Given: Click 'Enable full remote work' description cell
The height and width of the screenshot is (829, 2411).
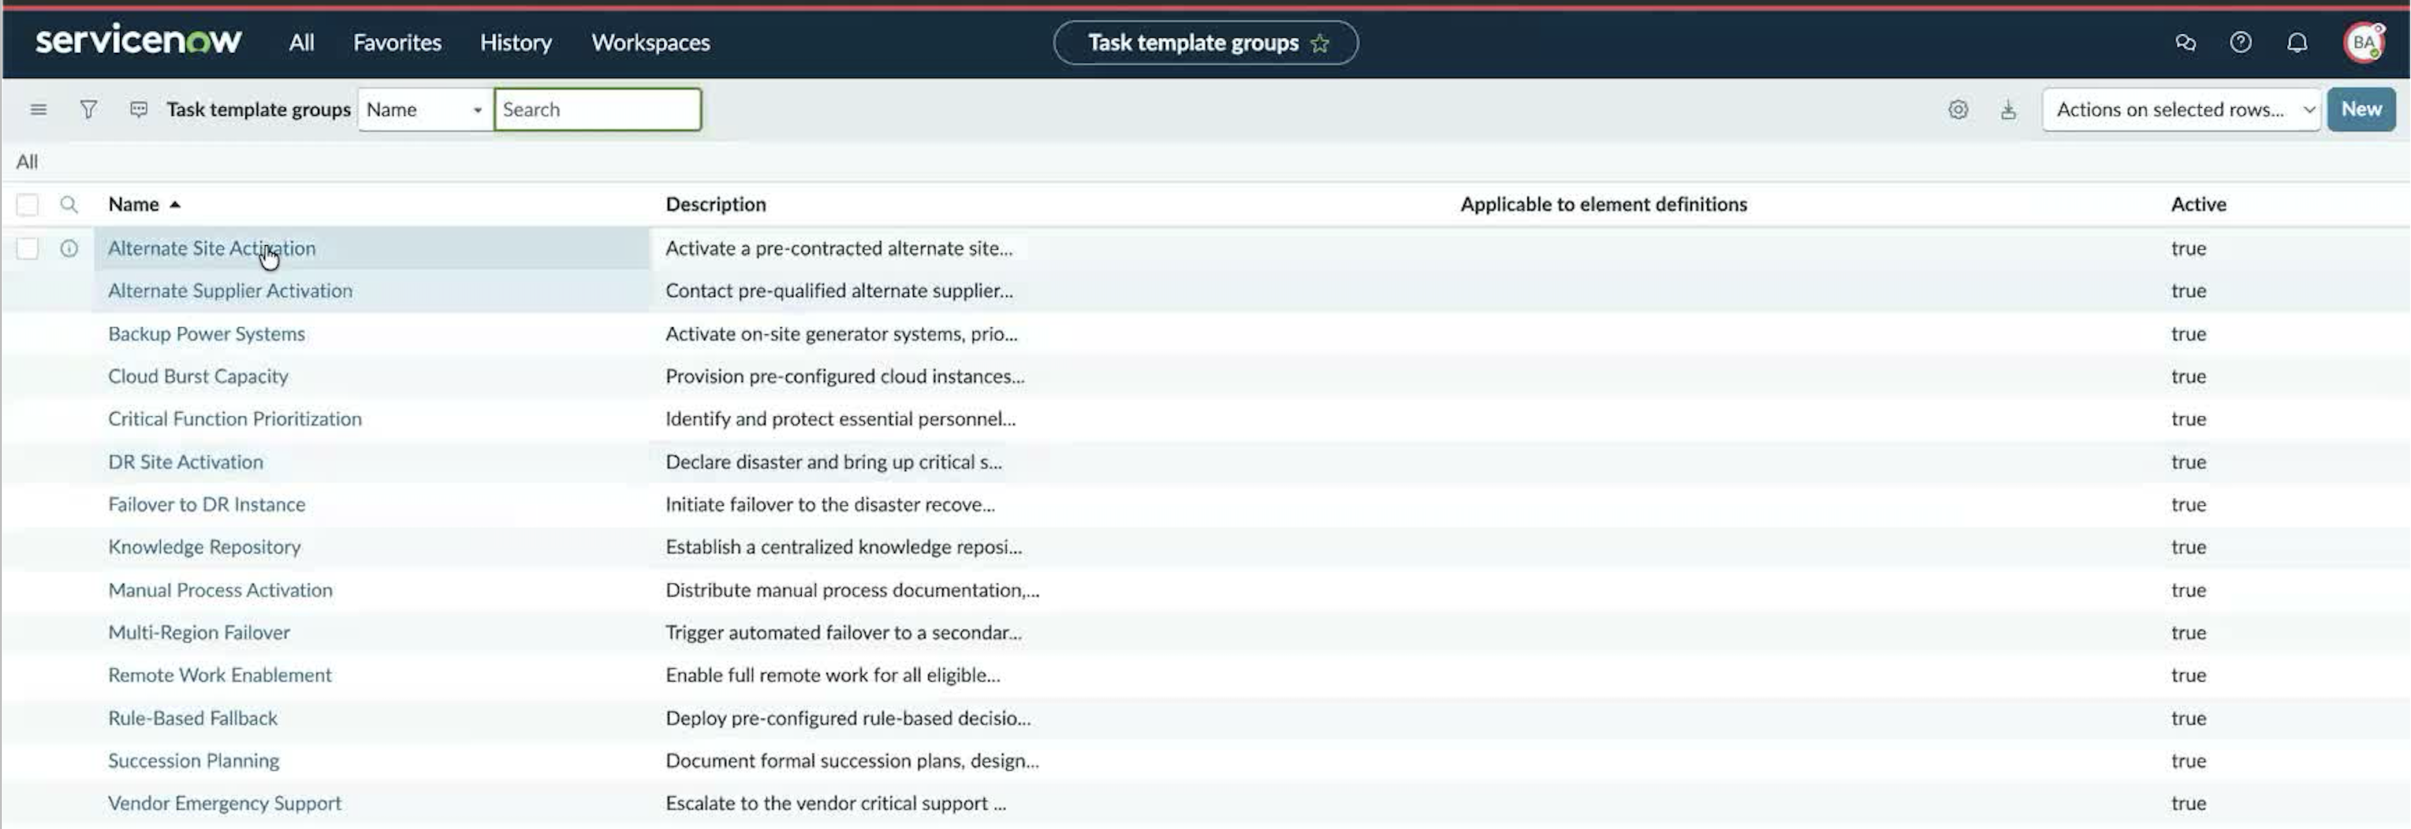Looking at the screenshot, I should tap(832, 675).
